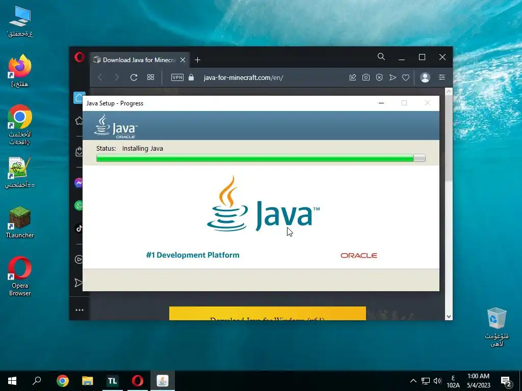This screenshot has width=522, height=391.
Task: Open Chrome from taskbar
Action: (x=62, y=381)
